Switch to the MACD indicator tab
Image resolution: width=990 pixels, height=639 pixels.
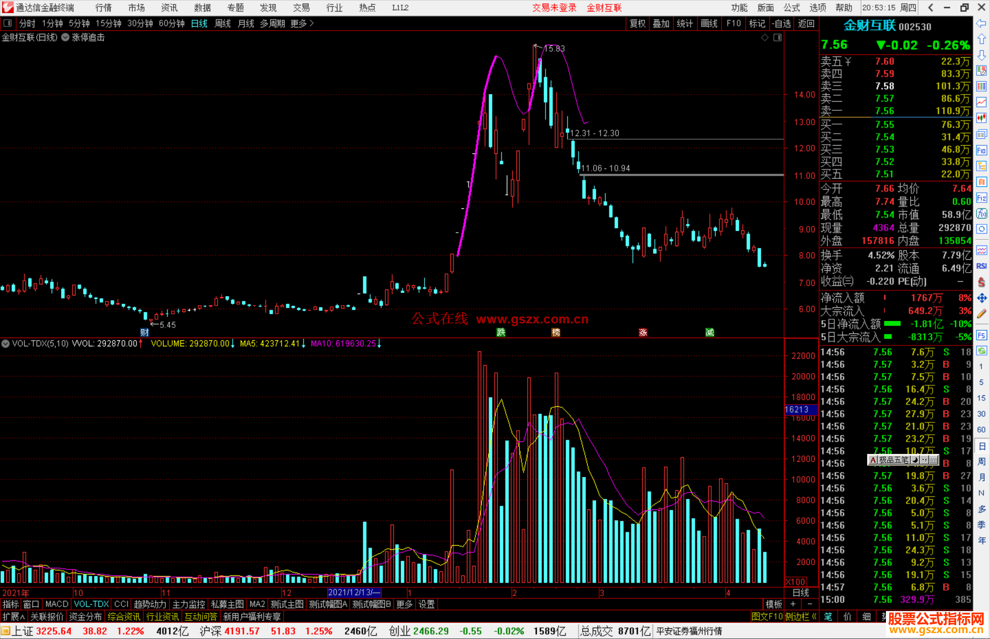tap(57, 604)
